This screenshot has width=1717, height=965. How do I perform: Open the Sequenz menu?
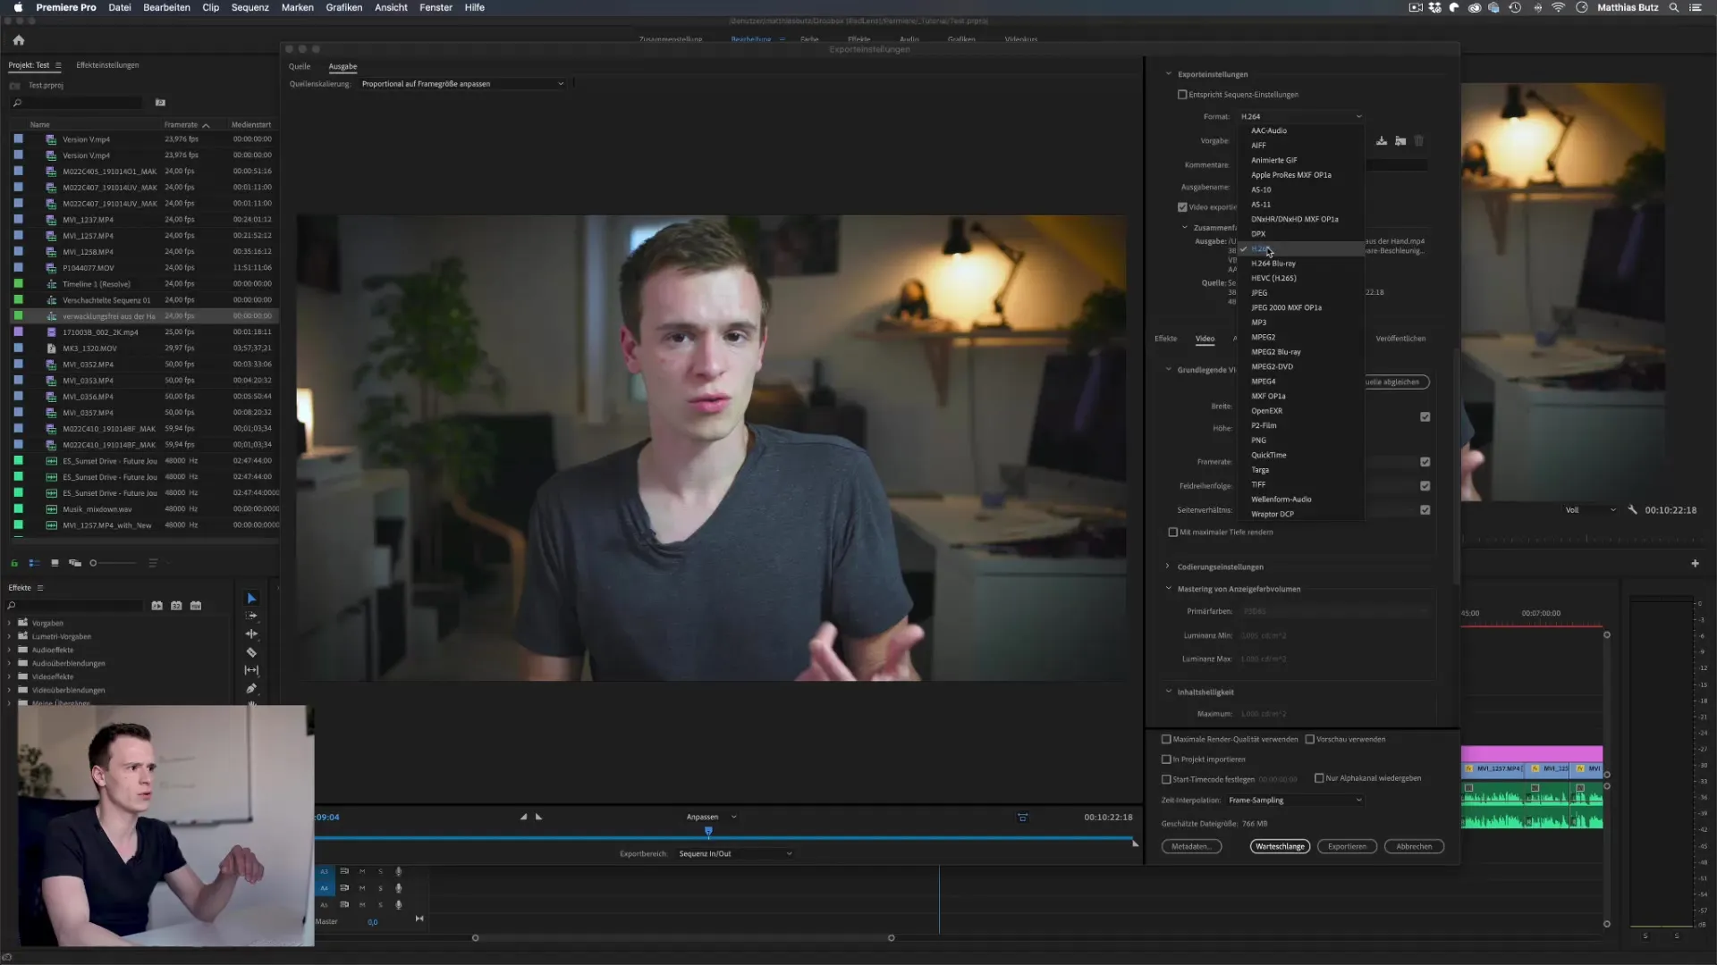[250, 7]
